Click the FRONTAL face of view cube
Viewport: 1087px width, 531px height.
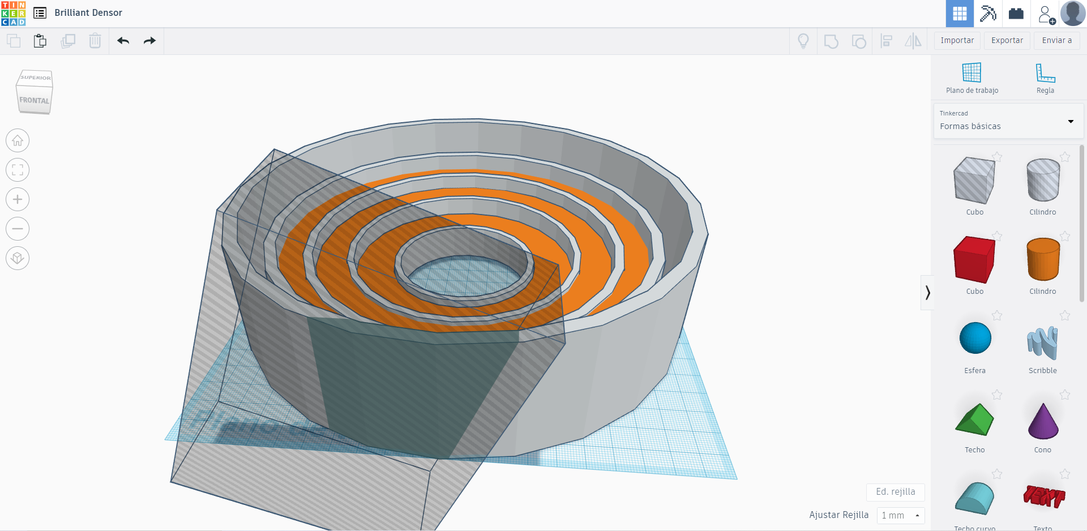tap(34, 100)
